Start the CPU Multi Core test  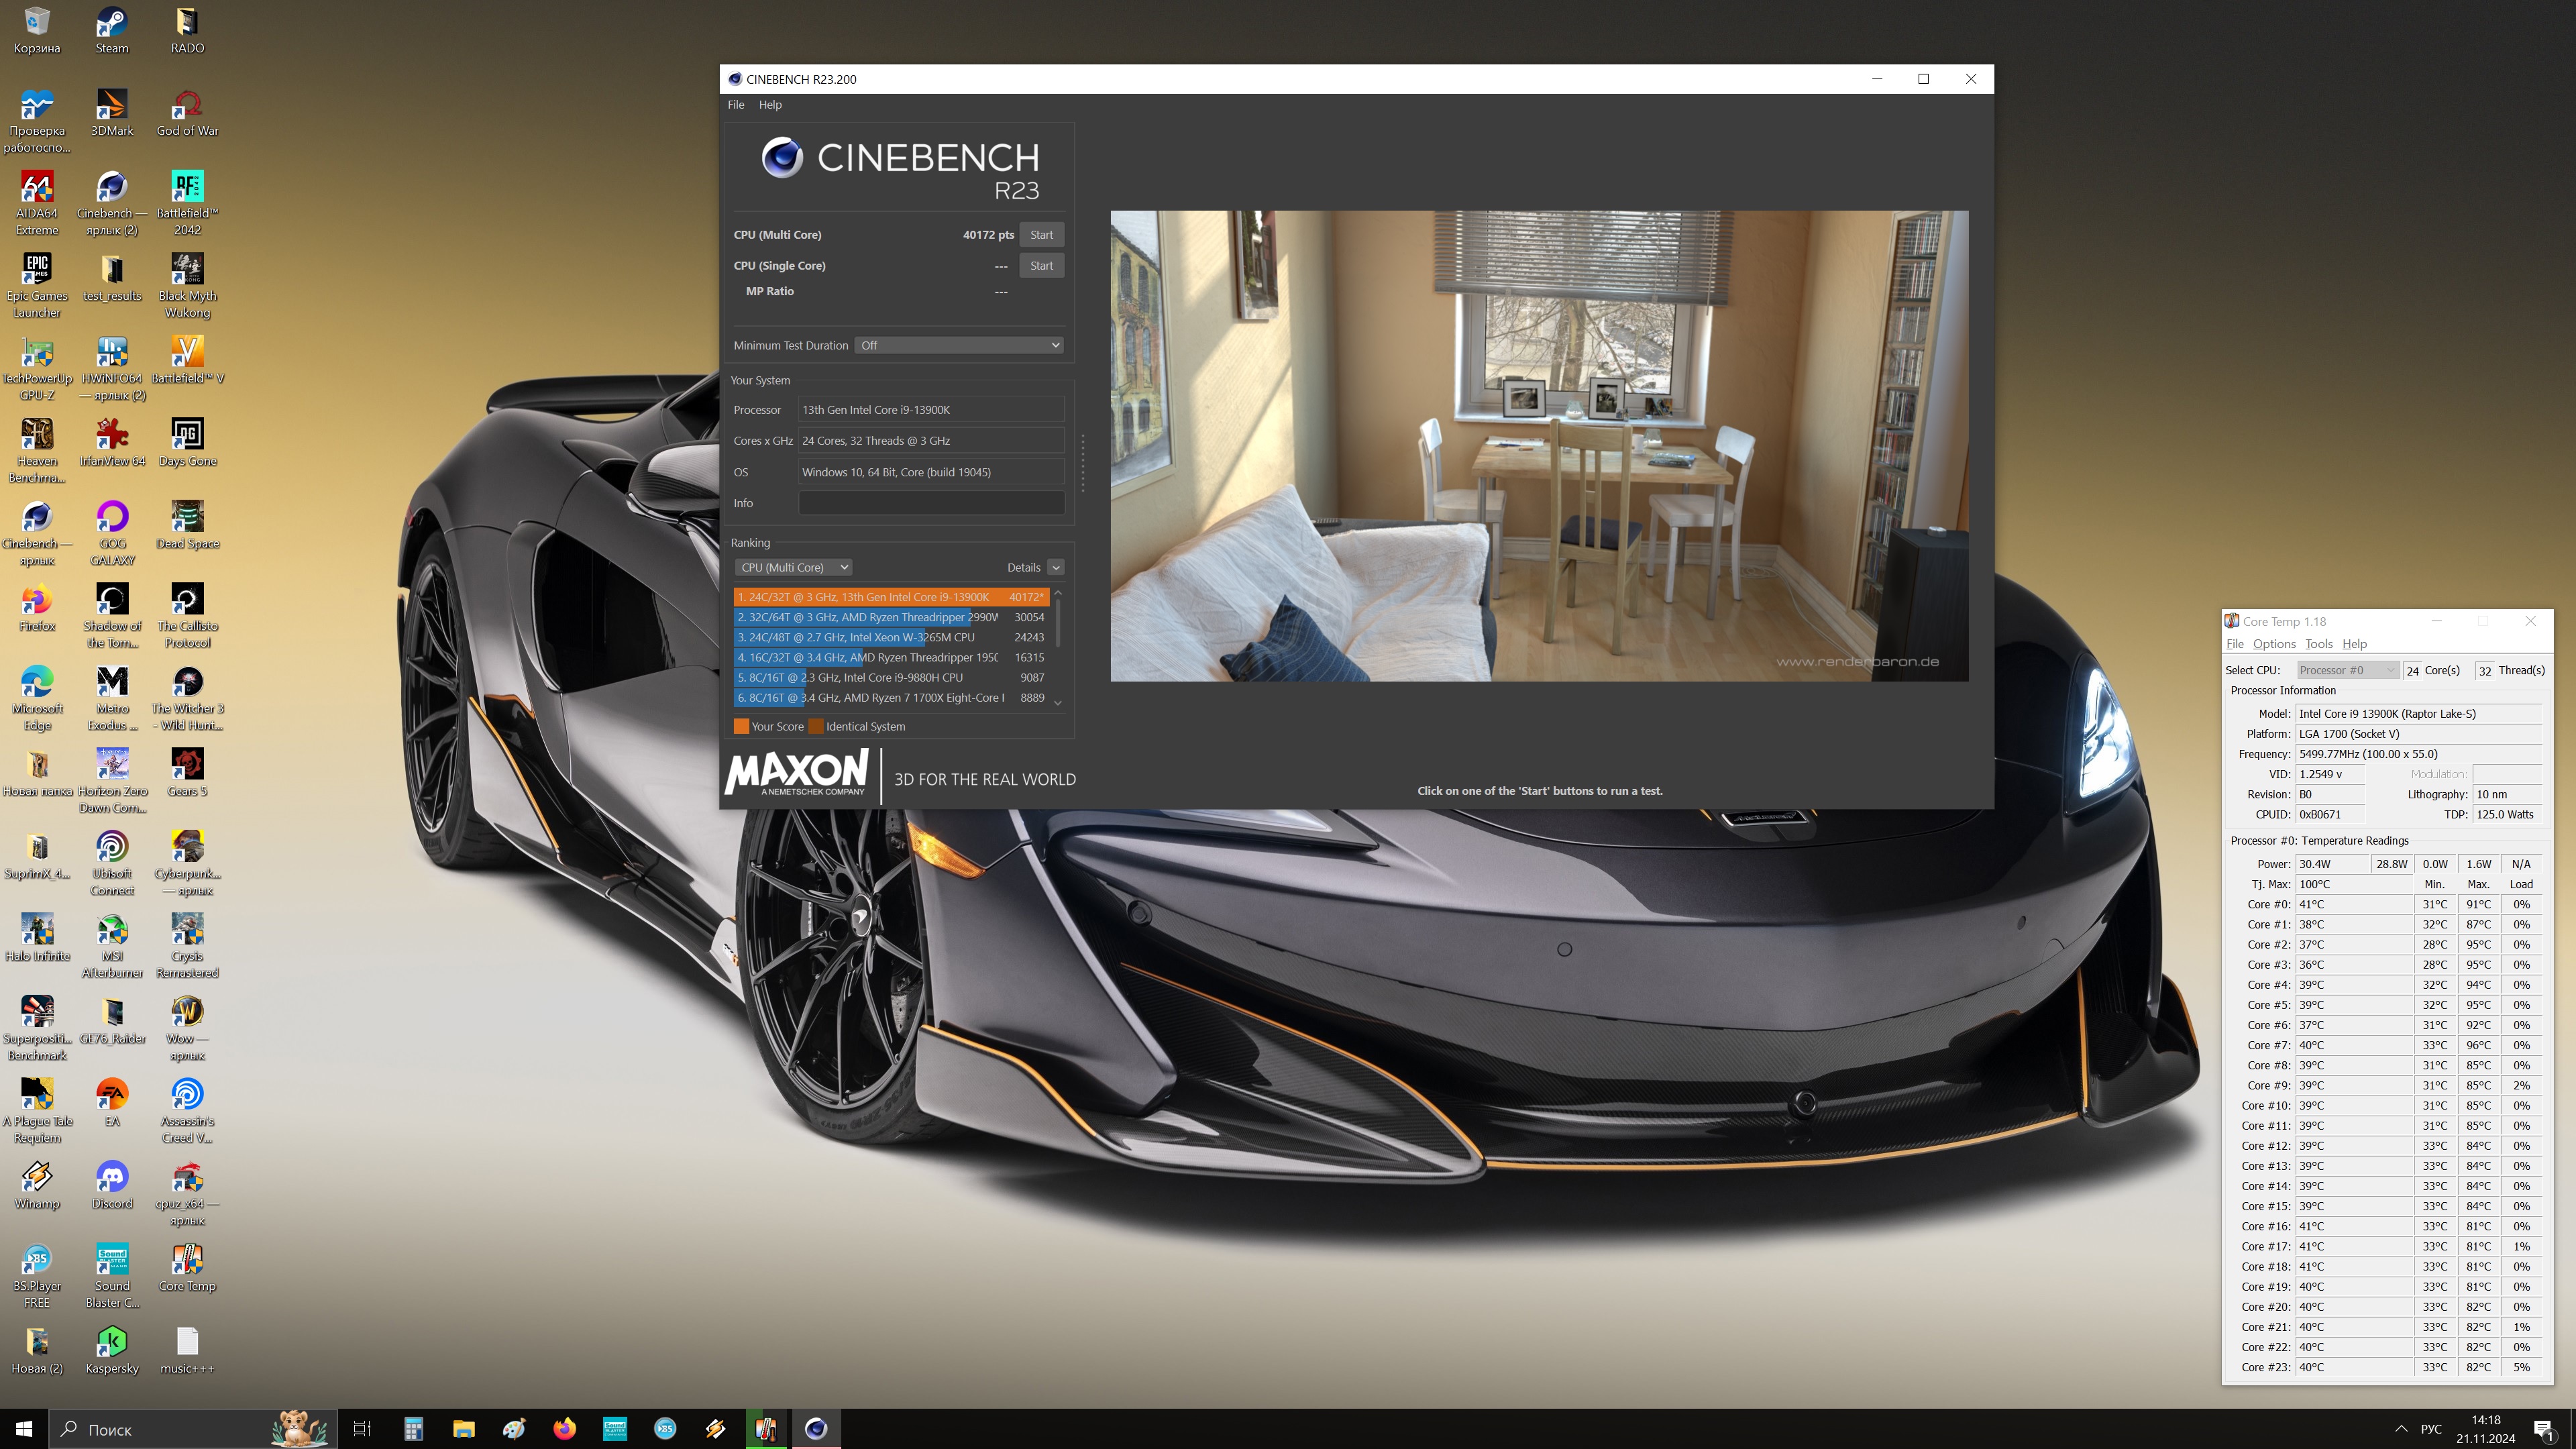tap(1041, 235)
